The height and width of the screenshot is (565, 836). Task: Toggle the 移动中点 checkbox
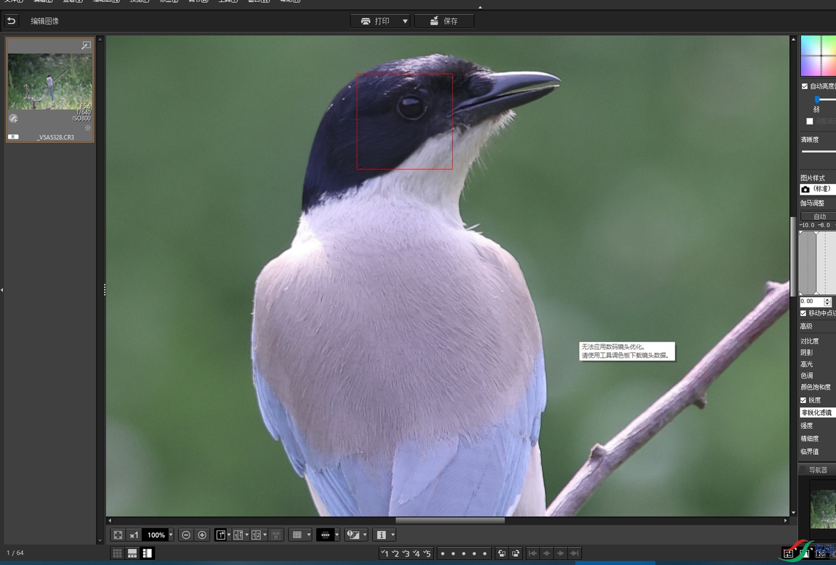(804, 313)
